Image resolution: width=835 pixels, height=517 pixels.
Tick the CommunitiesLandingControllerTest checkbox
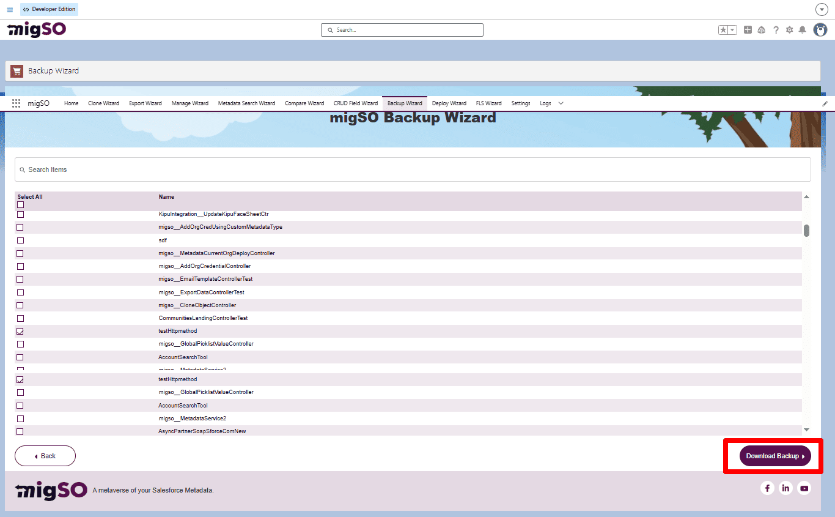click(20, 318)
